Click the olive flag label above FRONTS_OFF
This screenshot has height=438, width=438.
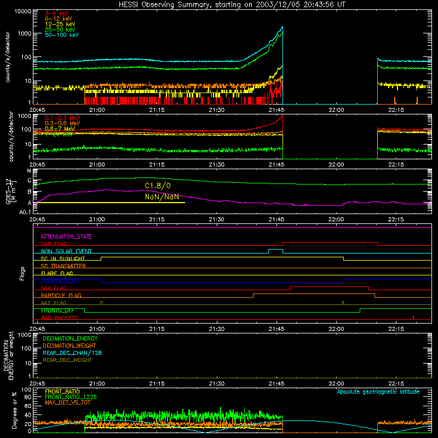tap(54, 303)
